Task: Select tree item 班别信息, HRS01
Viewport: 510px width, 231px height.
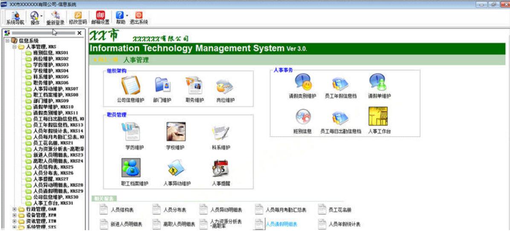Action: tap(51, 52)
